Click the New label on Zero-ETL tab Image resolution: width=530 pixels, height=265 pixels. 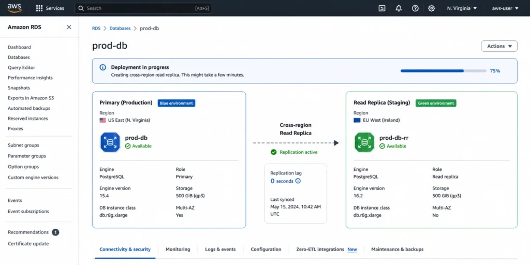[x=352, y=249]
